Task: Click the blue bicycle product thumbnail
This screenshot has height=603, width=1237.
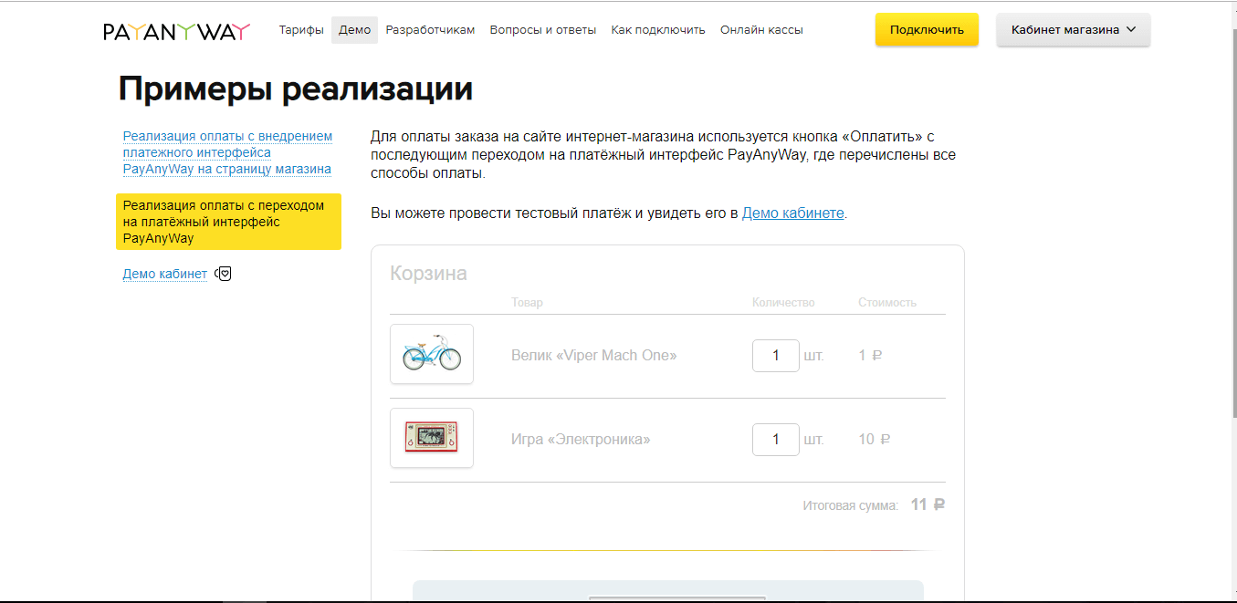Action: [432, 354]
